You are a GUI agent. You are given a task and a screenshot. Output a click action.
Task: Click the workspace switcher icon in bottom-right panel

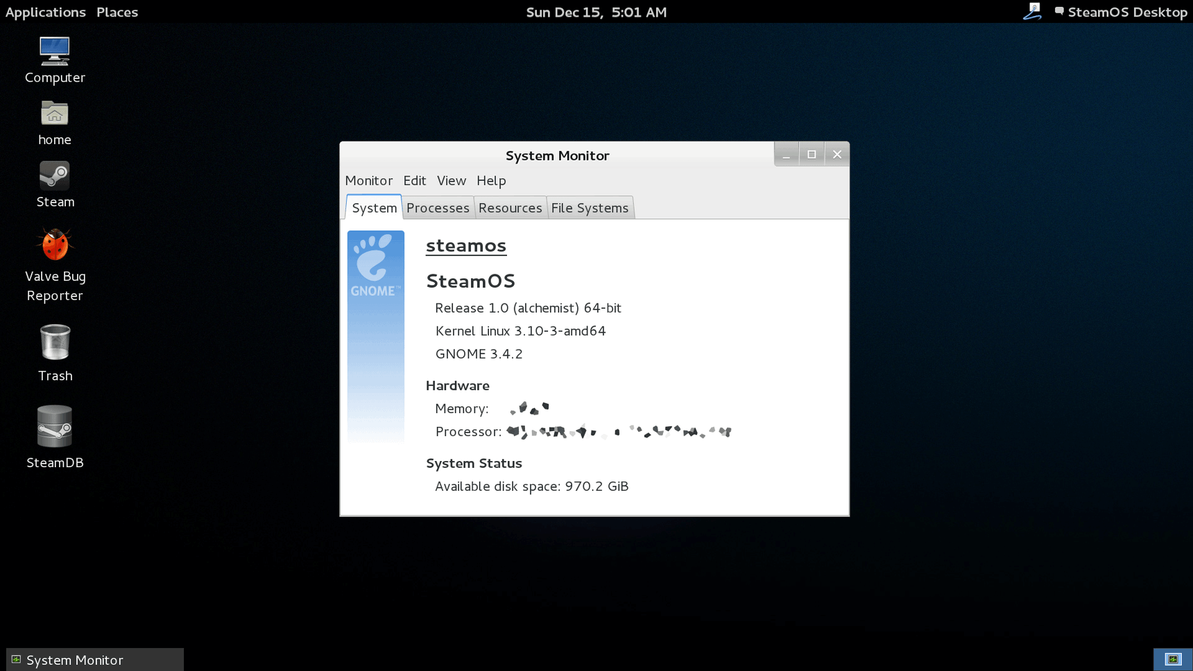tap(1173, 659)
